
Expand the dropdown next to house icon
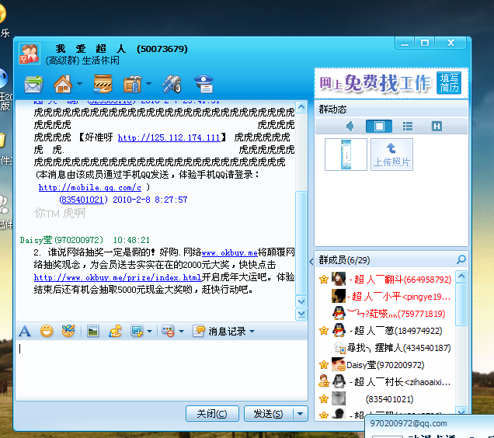click(x=79, y=84)
